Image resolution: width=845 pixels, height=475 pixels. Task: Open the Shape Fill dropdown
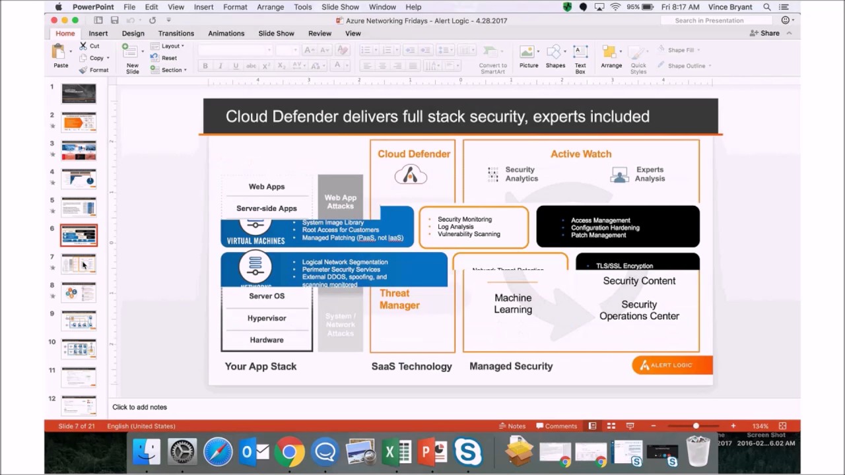click(x=679, y=50)
